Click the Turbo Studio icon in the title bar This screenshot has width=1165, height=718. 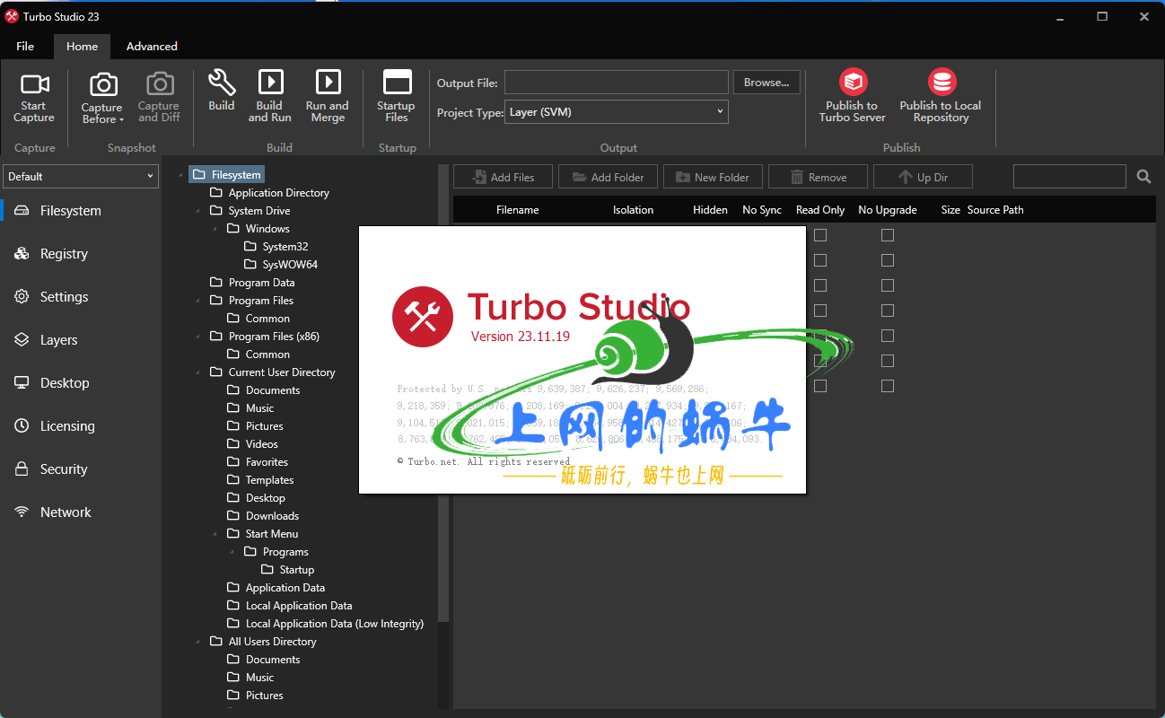tap(12, 16)
